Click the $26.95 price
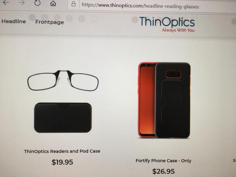The width and height of the screenshot is (236, 177). click(163, 171)
